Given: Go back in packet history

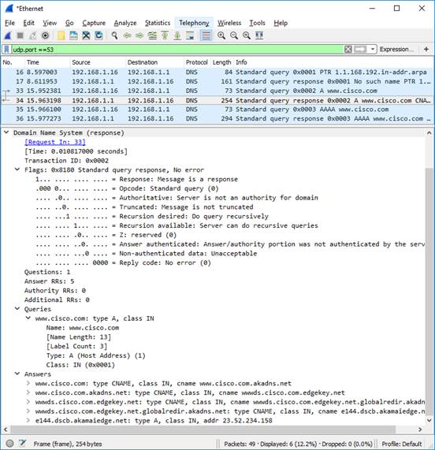Looking at the screenshot, I should (x=127, y=35).
